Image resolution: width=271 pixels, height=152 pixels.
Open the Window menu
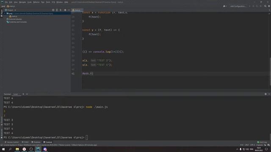(x=59, y=2)
